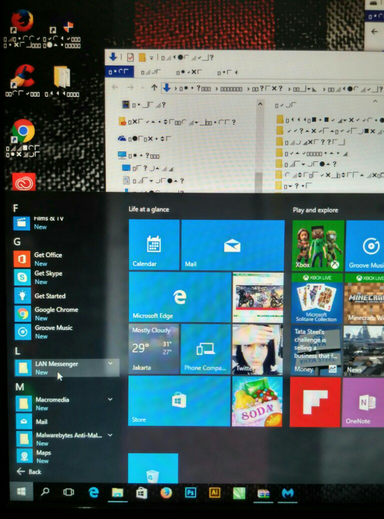The image size is (384, 519).
Task: Select the Adobe Creative Cloud desktop icon
Action: pyautogui.click(x=24, y=182)
